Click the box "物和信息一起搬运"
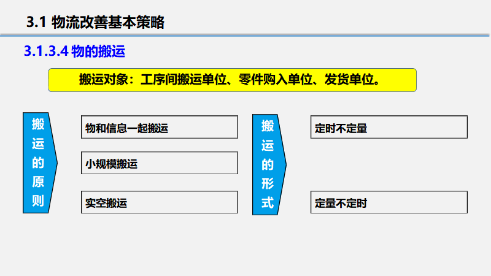The image size is (491, 276). coord(160,127)
